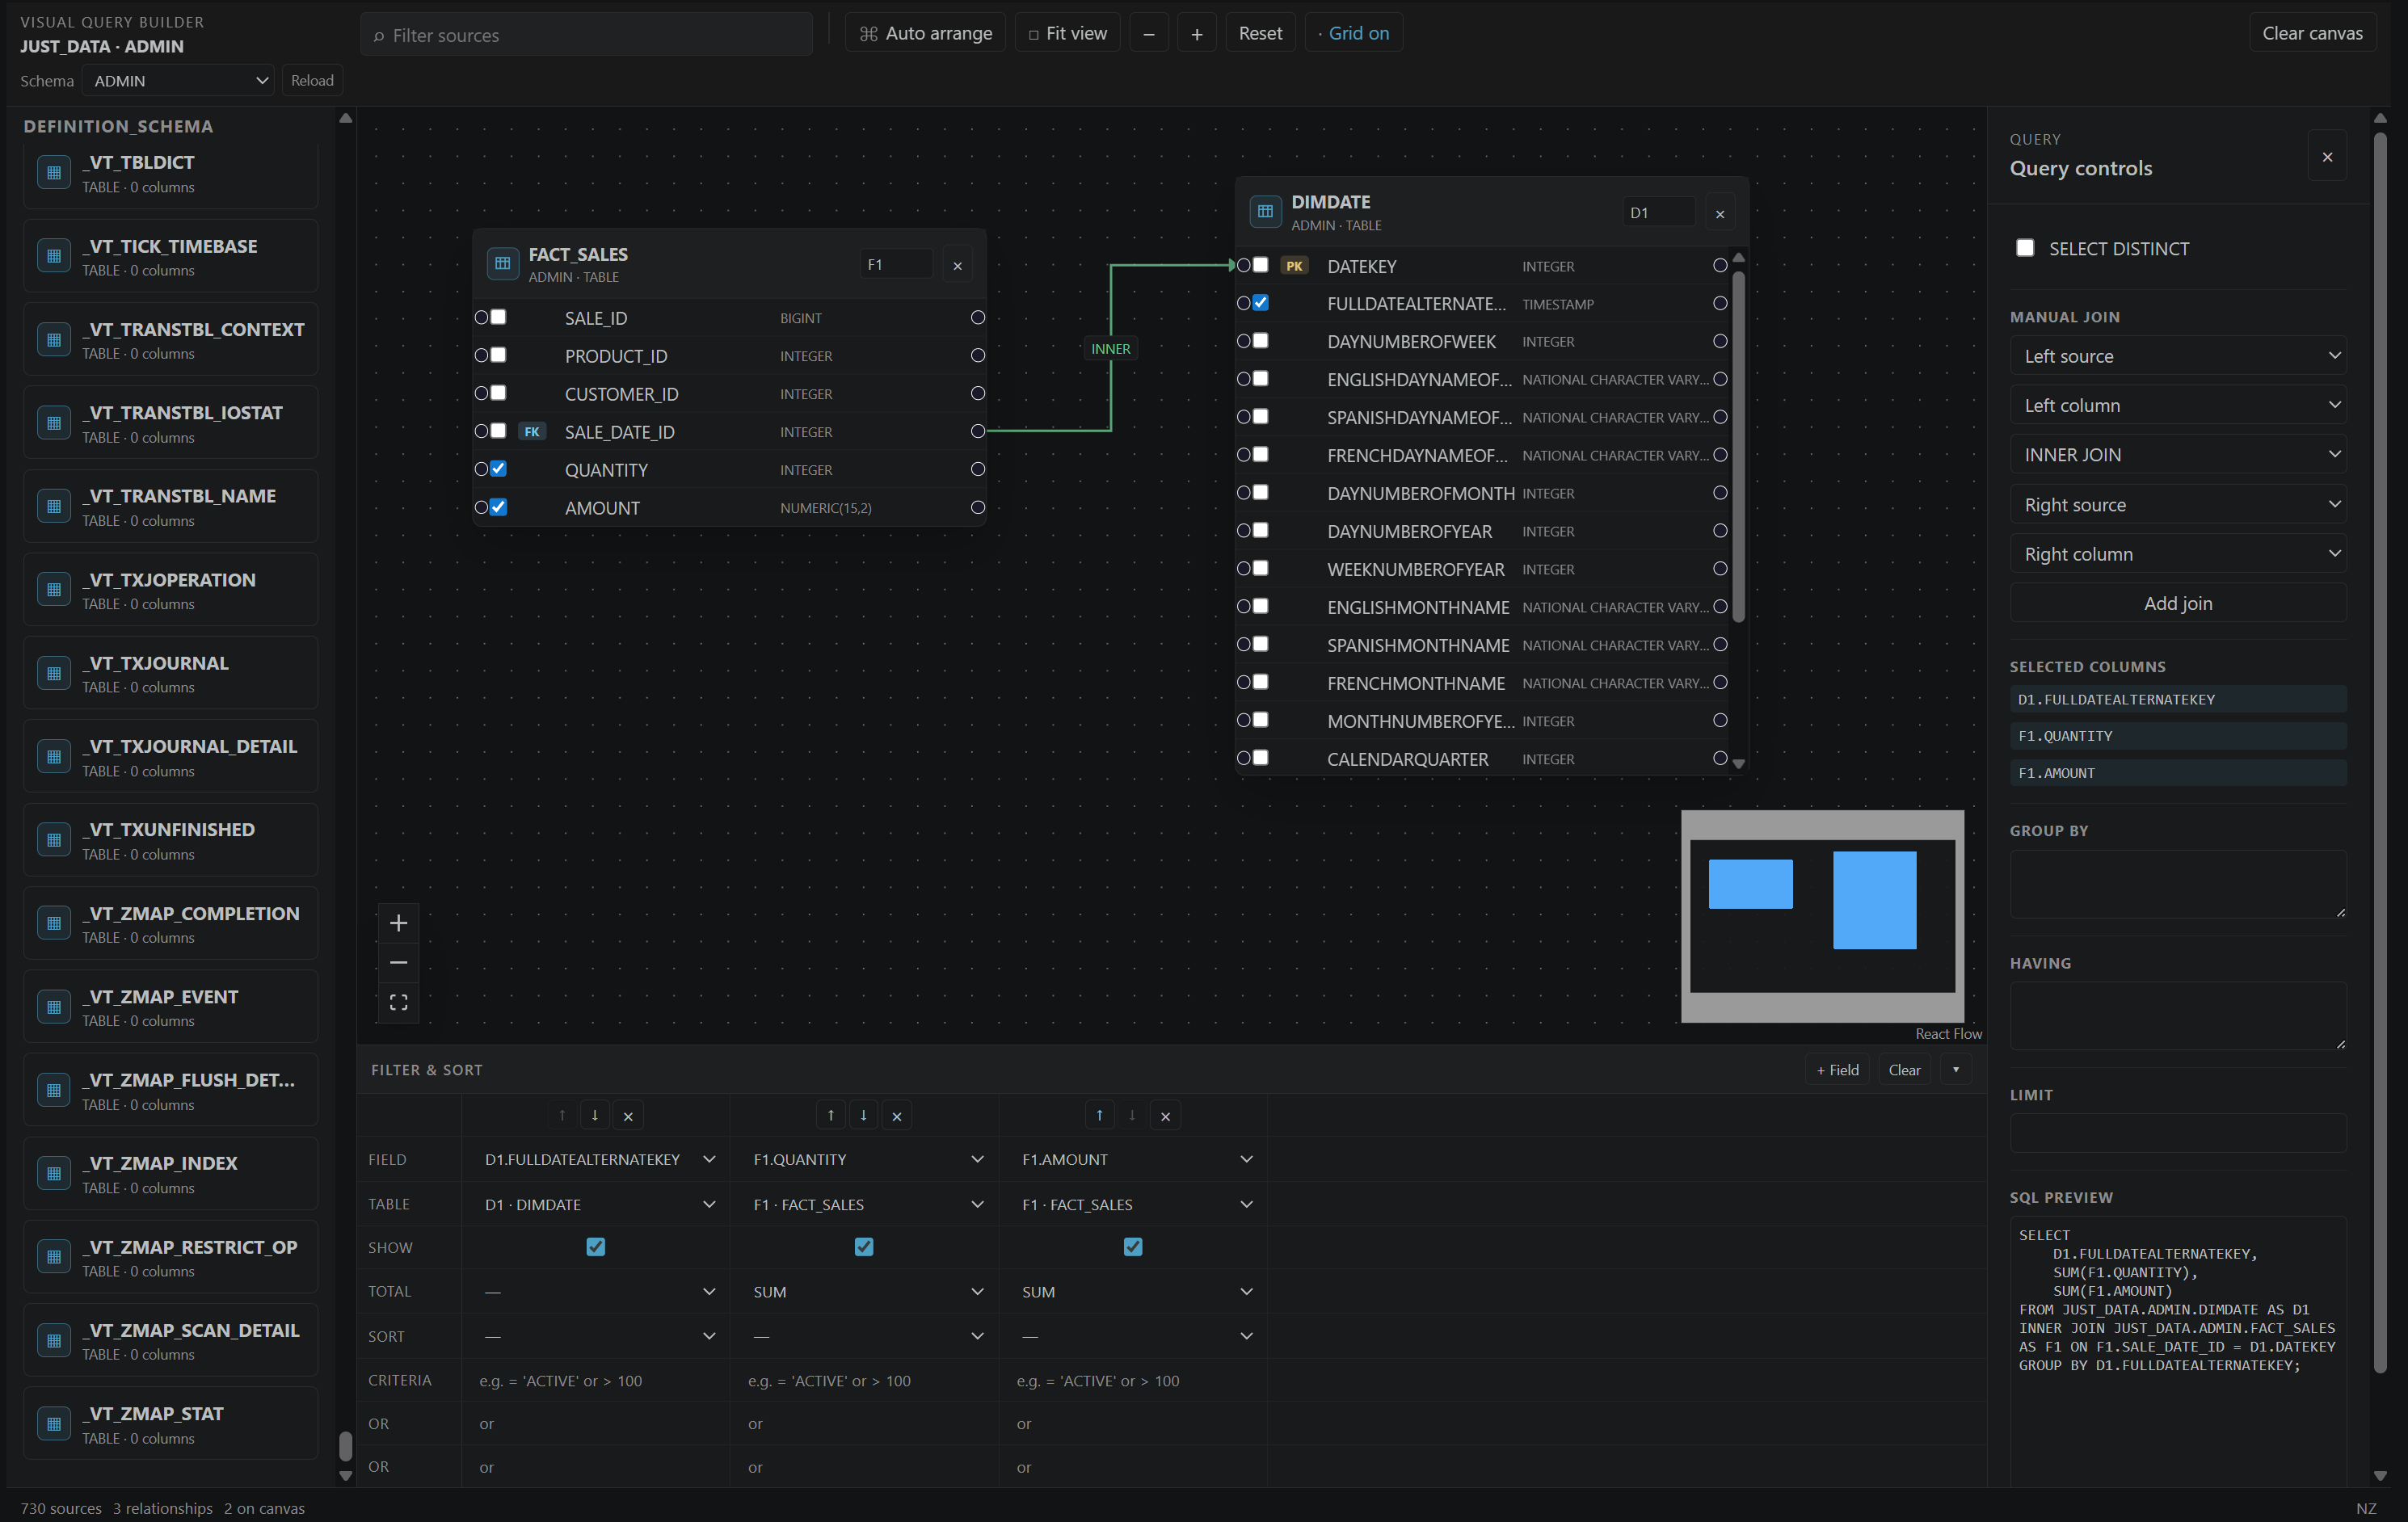Click the toolbar zoom out minus button

1149,33
